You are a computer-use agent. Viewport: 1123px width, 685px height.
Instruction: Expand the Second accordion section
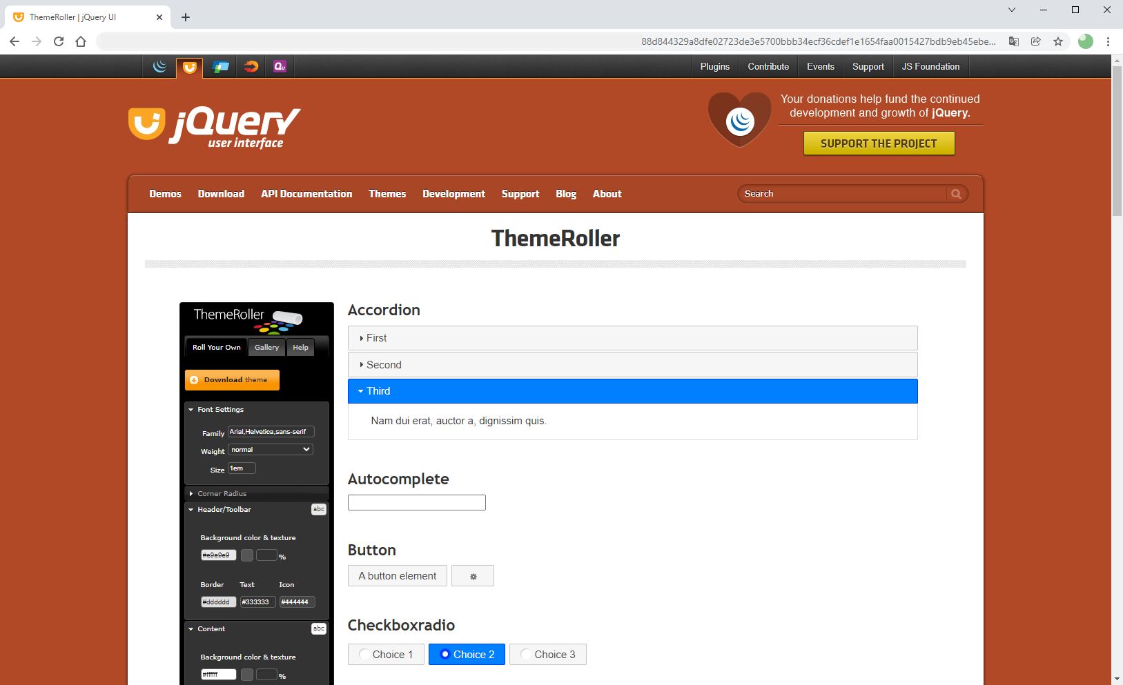click(633, 365)
